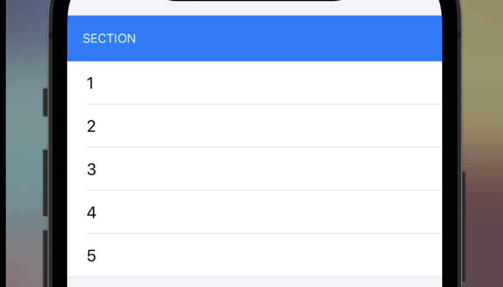Click gray background below row 5
Image resolution: width=503 pixels, height=287 pixels.
pos(254,282)
